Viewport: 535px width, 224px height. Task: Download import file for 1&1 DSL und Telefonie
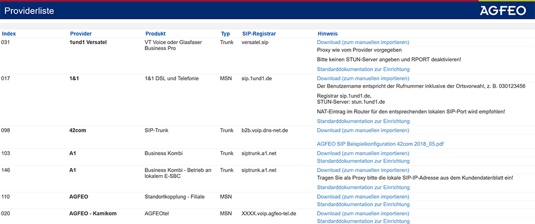click(x=363, y=79)
